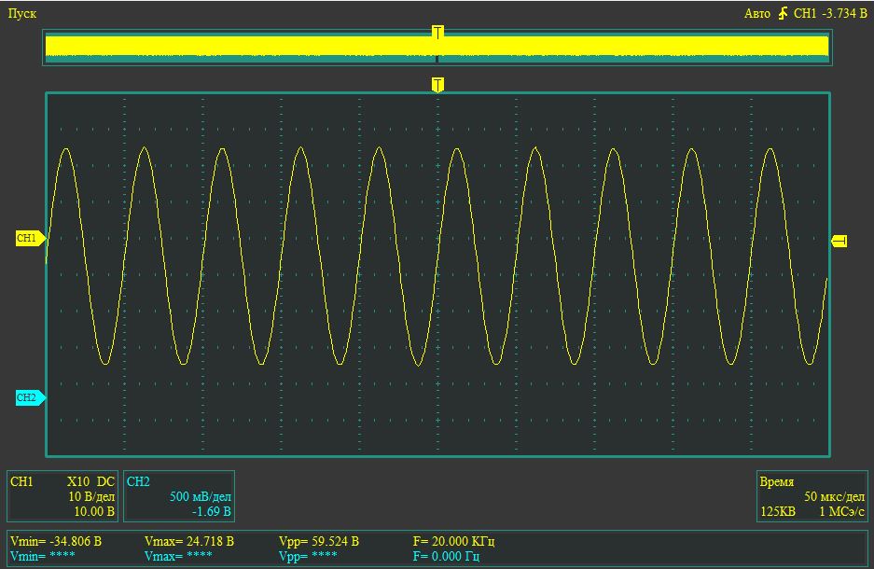The width and height of the screenshot is (874, 569).
Task: Click the trigger level marker on the right edge
Action: pyautogui.click(x=839, y=241)
